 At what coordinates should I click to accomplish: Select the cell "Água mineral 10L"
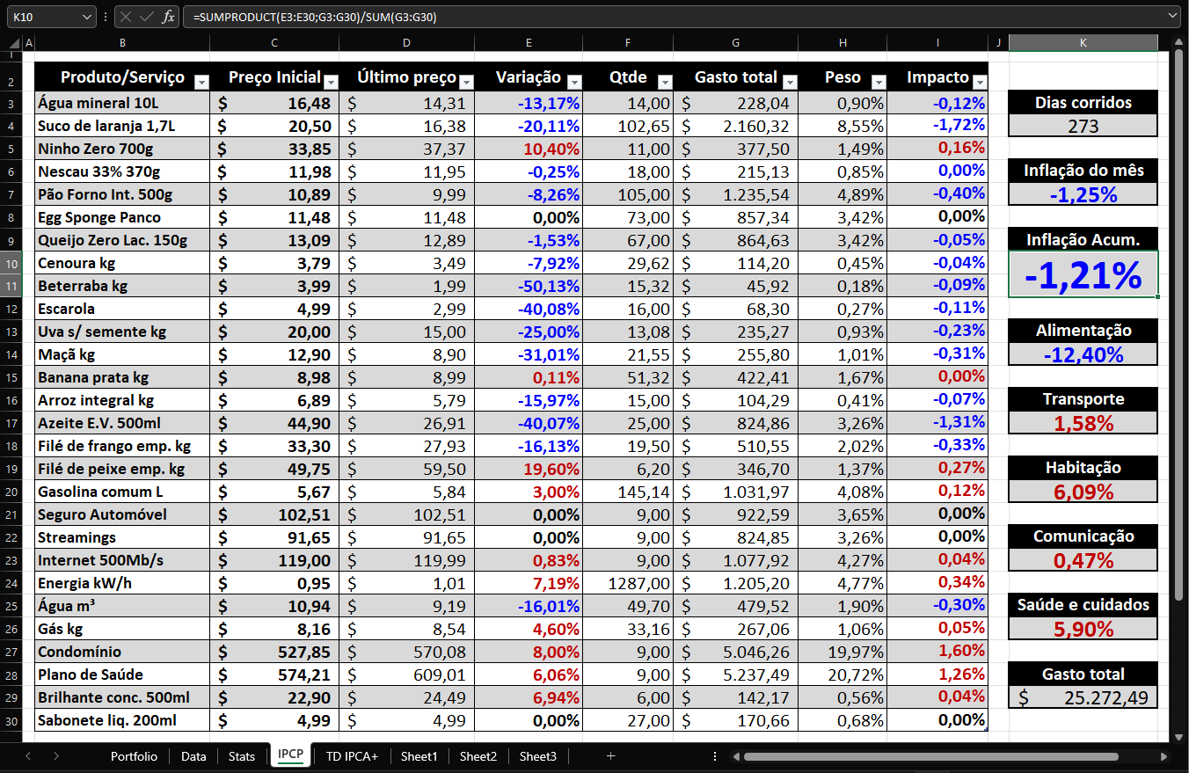(122, 103)
